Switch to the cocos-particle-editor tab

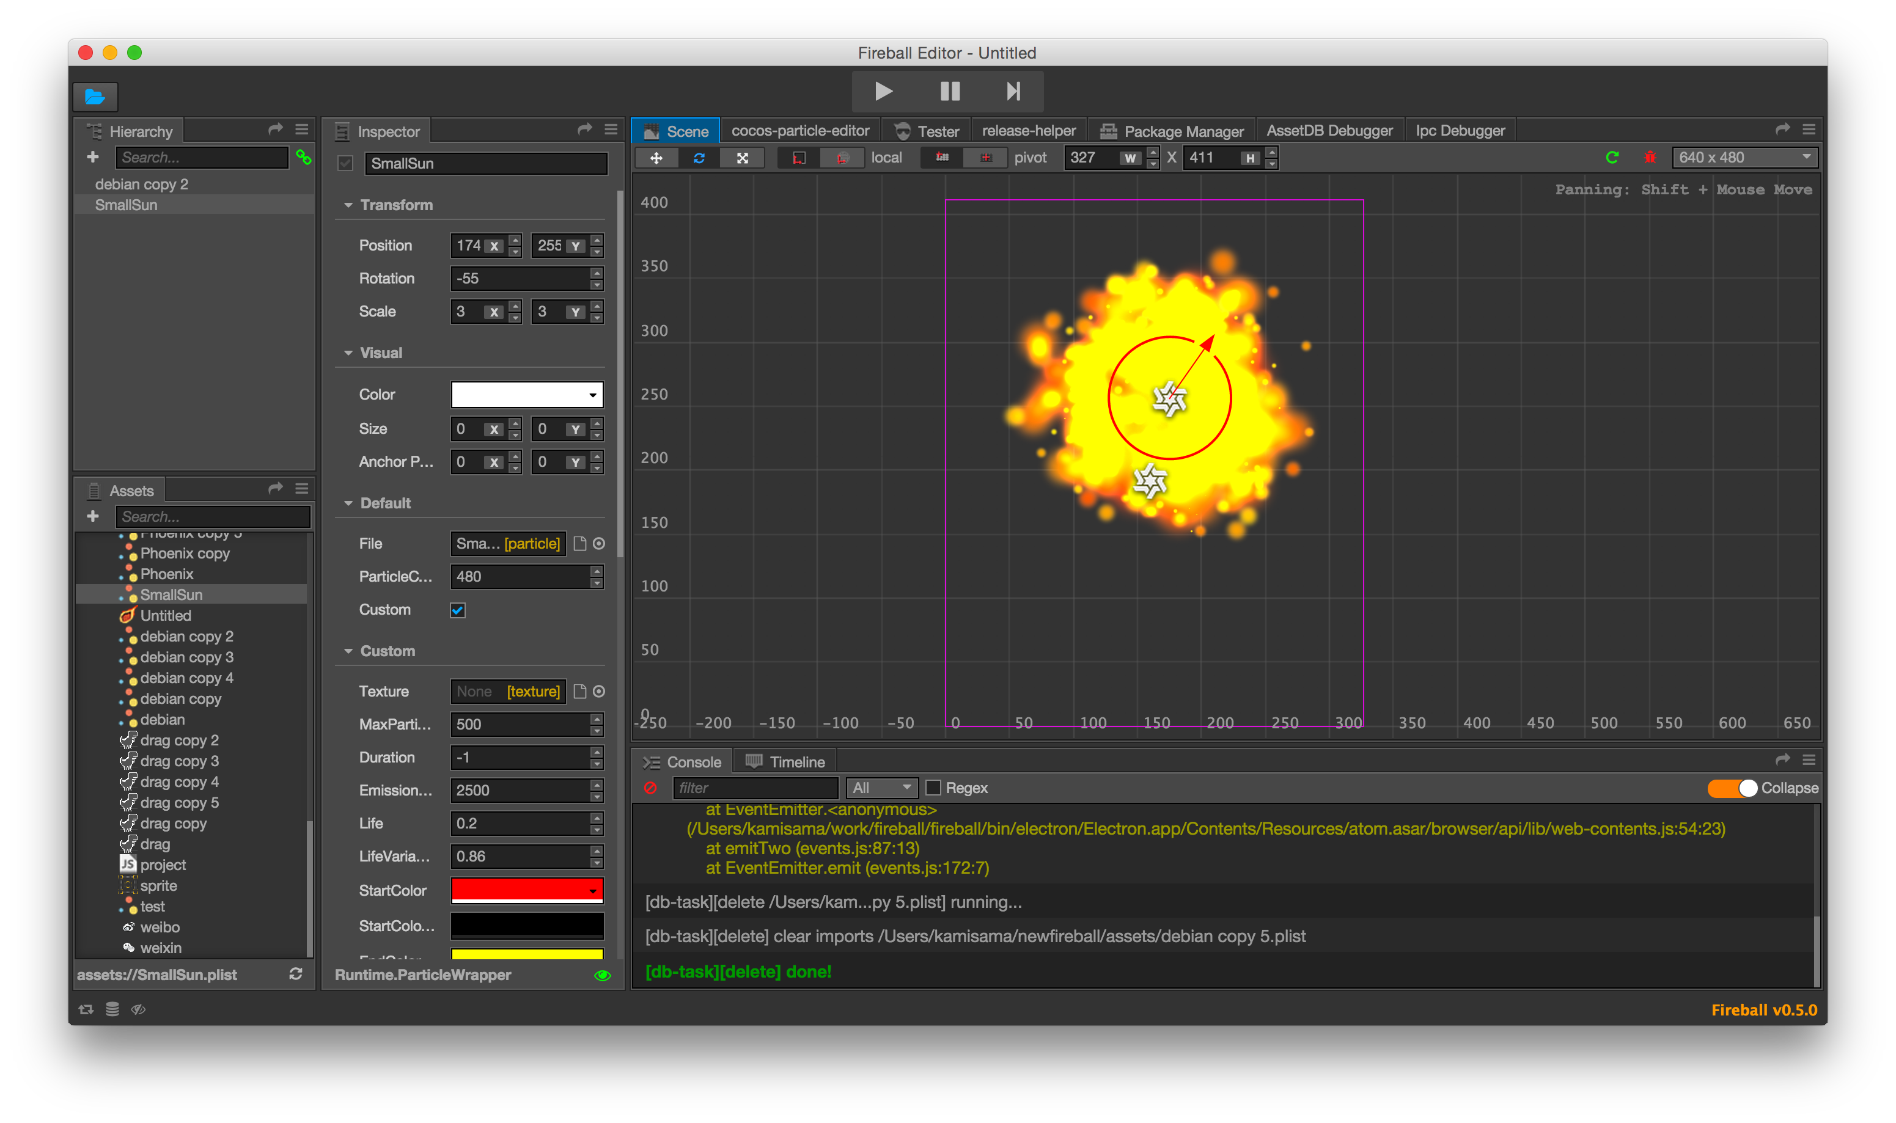[x=800, y=131]
